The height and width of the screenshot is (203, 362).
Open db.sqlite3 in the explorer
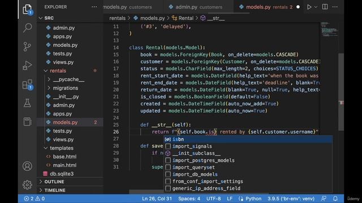click(x=70, y=174)
